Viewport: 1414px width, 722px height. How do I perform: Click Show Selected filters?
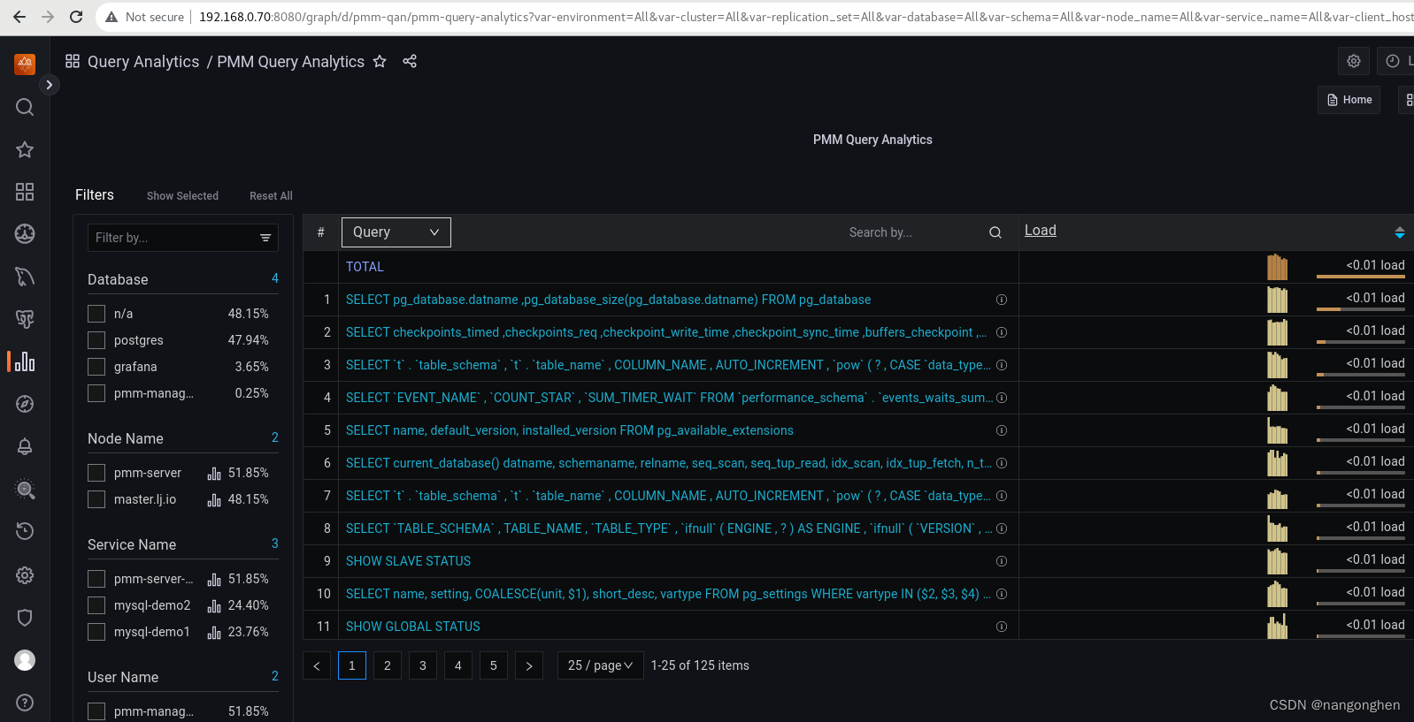[x=182, y=196]
